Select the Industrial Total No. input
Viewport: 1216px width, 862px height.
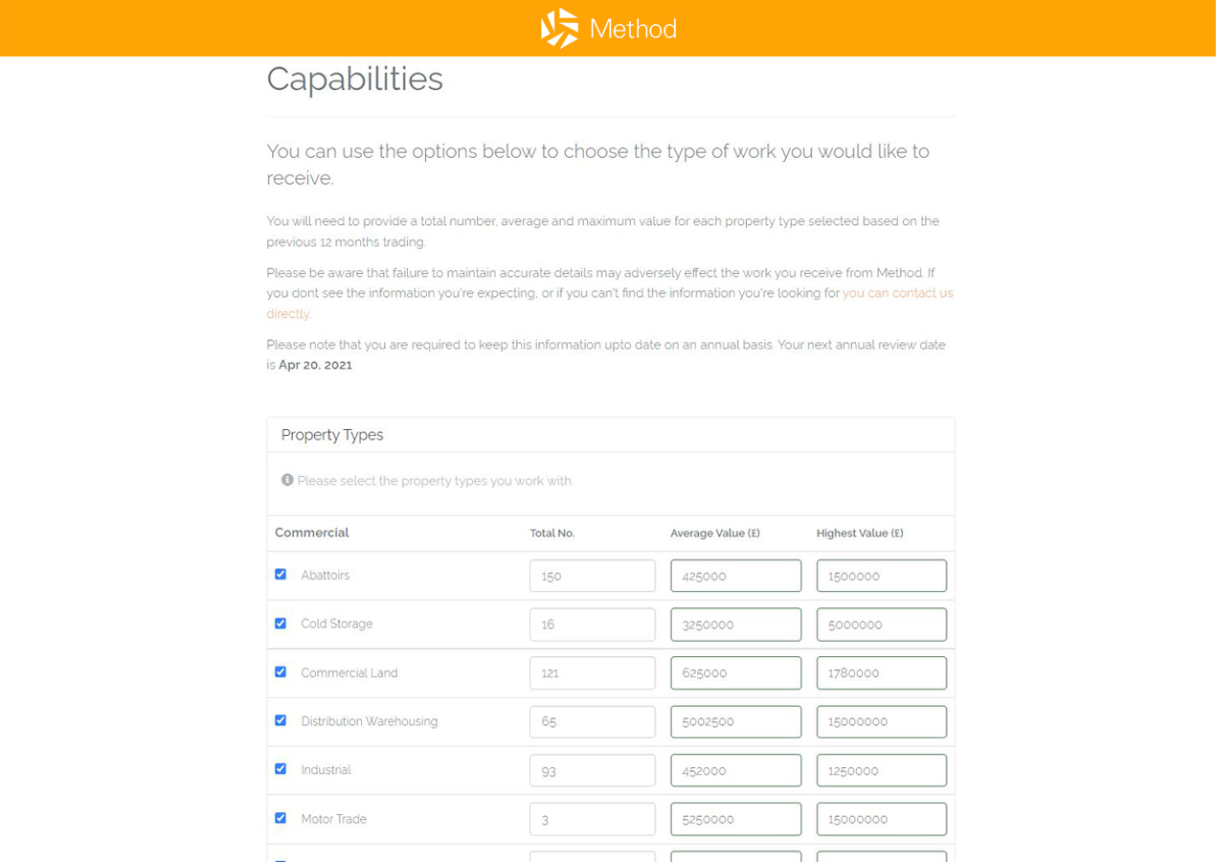(593, 770)
